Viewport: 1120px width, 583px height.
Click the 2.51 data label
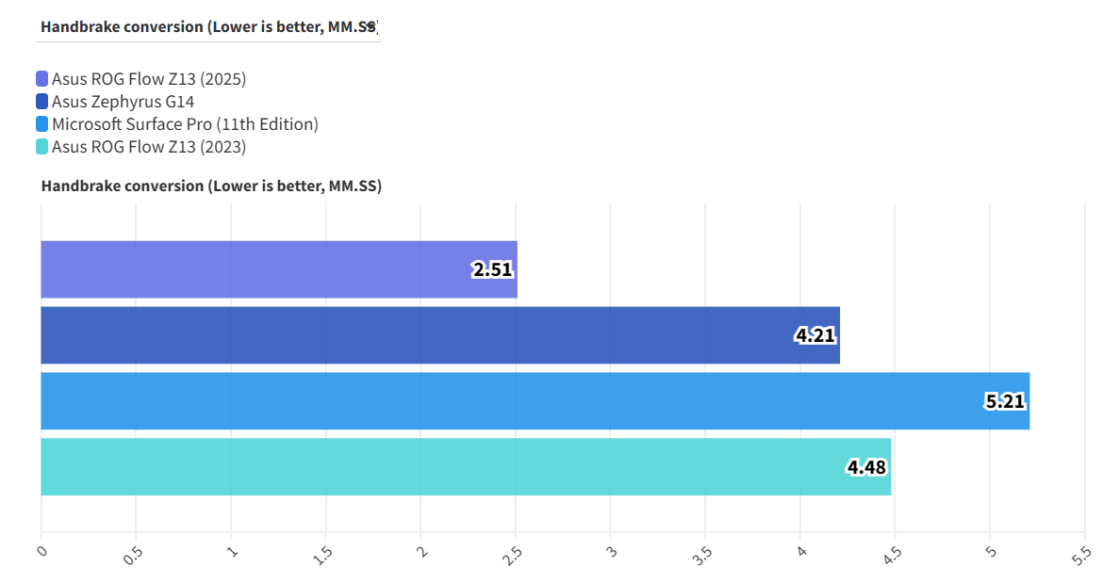click(x=492, y=270)
